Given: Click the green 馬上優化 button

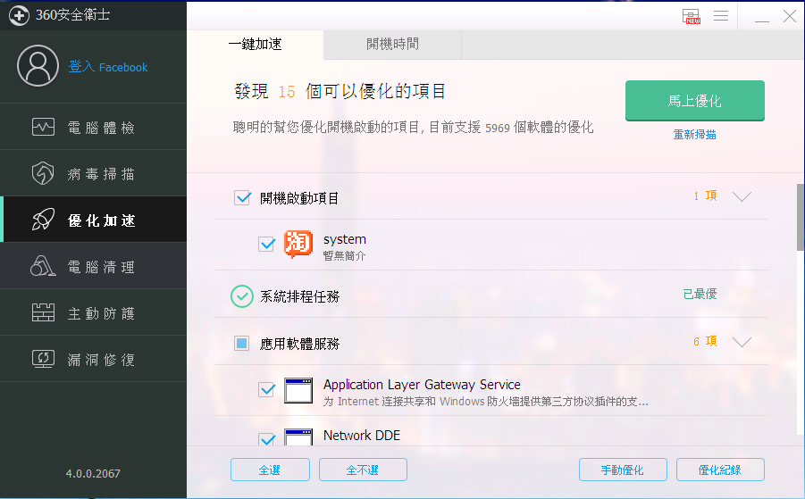Looking at the screenshot, I should (x=694, y=101).
